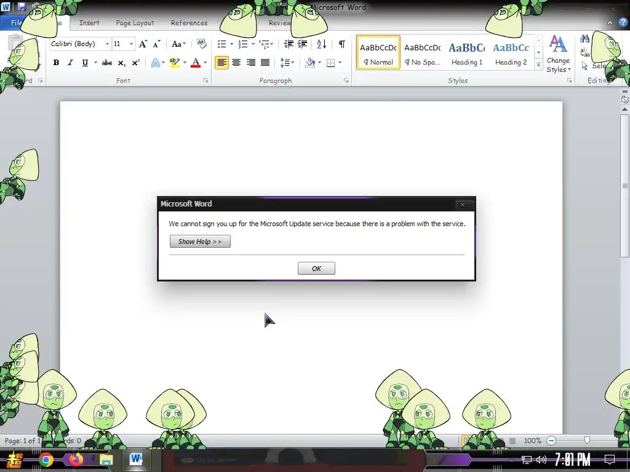Image resolution: width=630 pixels, height=472 pixels.
Task: Open the Font size dropdown
Action: point(131,44)
